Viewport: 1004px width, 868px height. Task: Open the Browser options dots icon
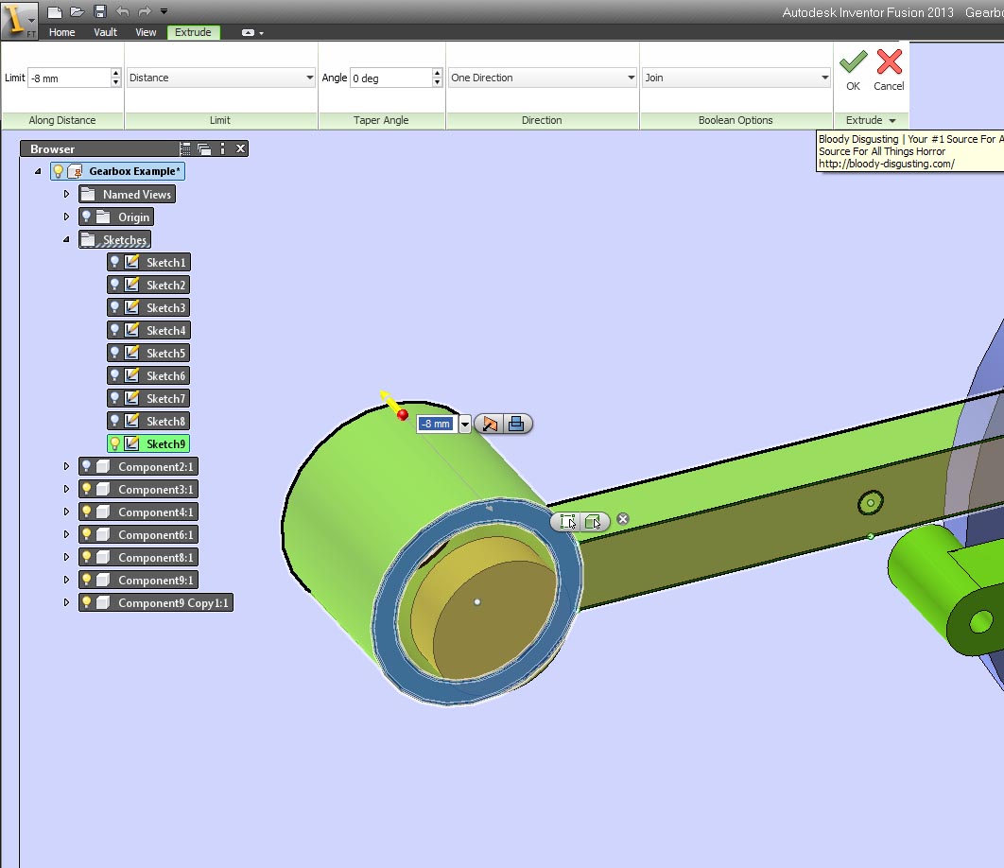coord(223,148)
